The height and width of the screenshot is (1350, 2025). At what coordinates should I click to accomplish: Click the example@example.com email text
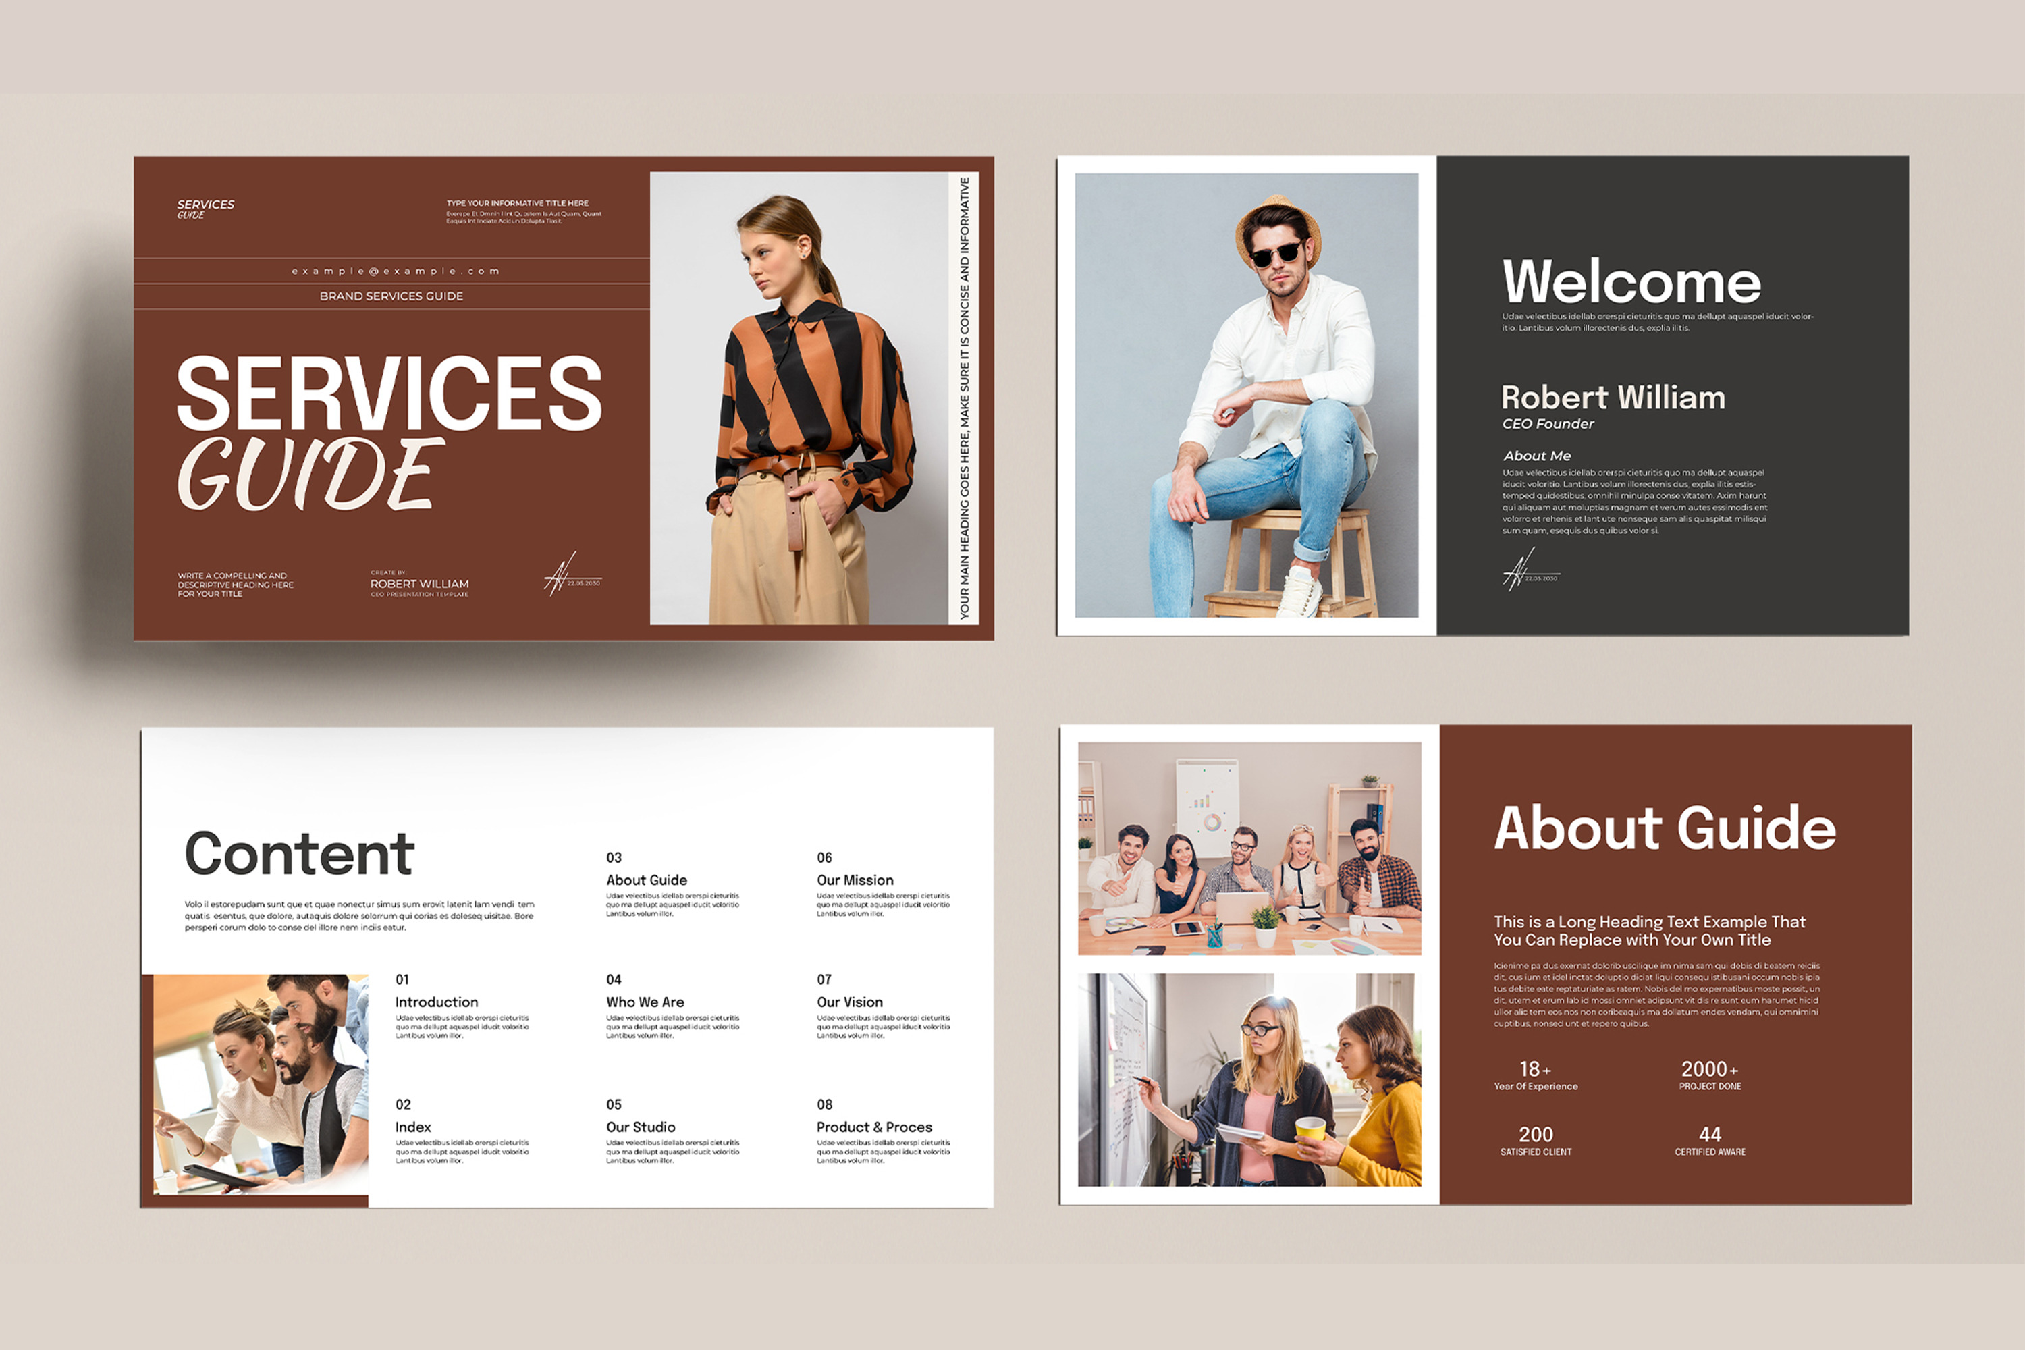click(x=395, y=271)
